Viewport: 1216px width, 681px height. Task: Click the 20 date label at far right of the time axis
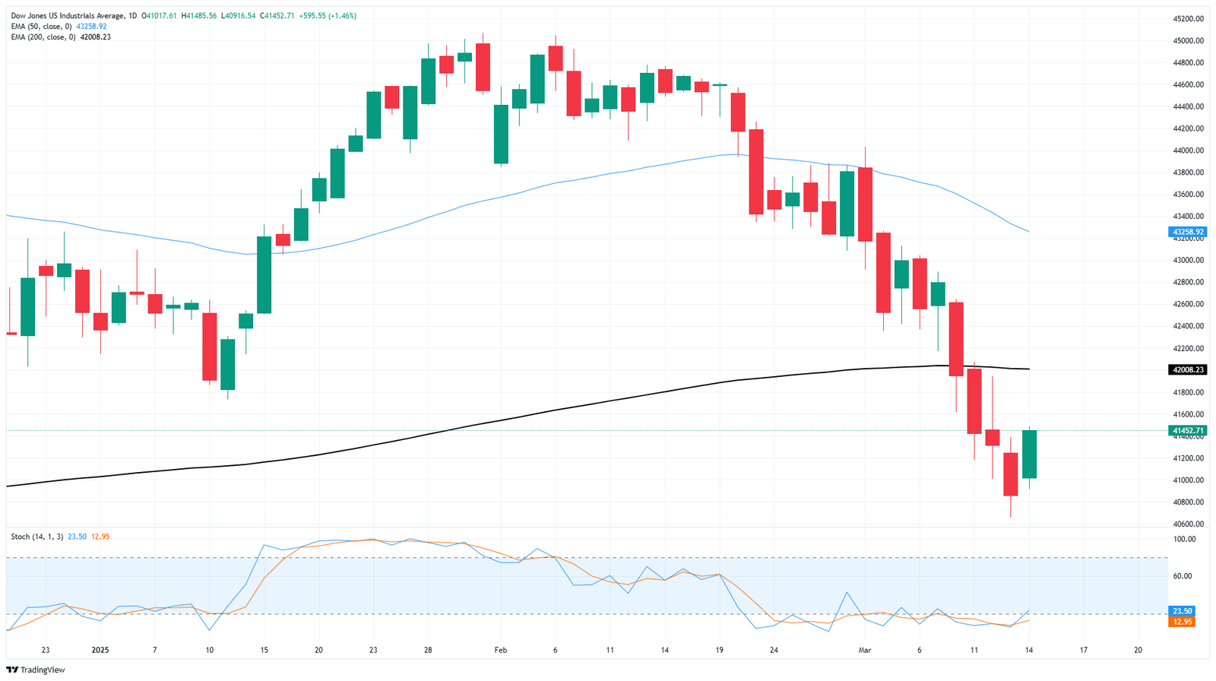pos(1138,651)
